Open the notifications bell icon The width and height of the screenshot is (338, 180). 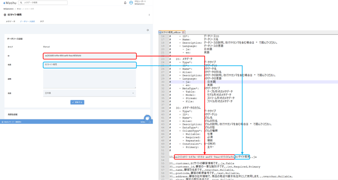tap(125, 3)
